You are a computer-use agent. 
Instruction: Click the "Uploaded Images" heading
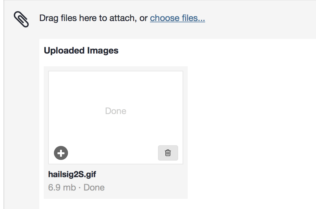coord(81,51)
